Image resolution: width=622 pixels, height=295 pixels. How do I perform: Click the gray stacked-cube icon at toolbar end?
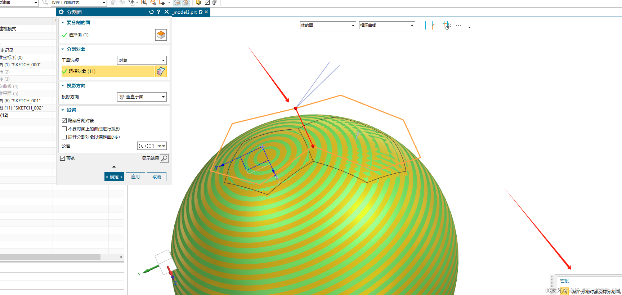[x=215, y=3]
